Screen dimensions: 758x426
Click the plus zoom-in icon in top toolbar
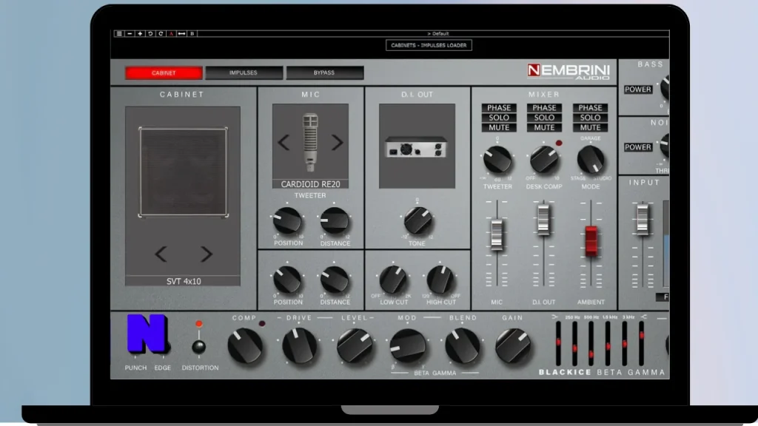[x=140, y=34]
